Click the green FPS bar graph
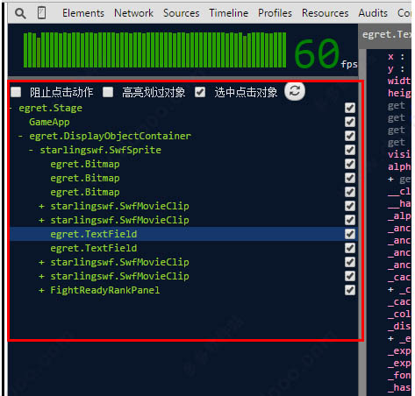The height and width of the screenshot is (396, 415). pyautogui.click(x=154, y=50)
